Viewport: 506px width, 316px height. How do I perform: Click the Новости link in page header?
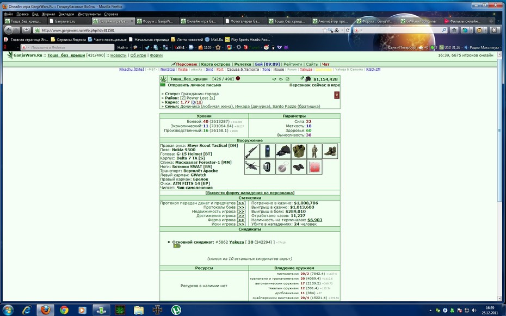tap(119, 55)
